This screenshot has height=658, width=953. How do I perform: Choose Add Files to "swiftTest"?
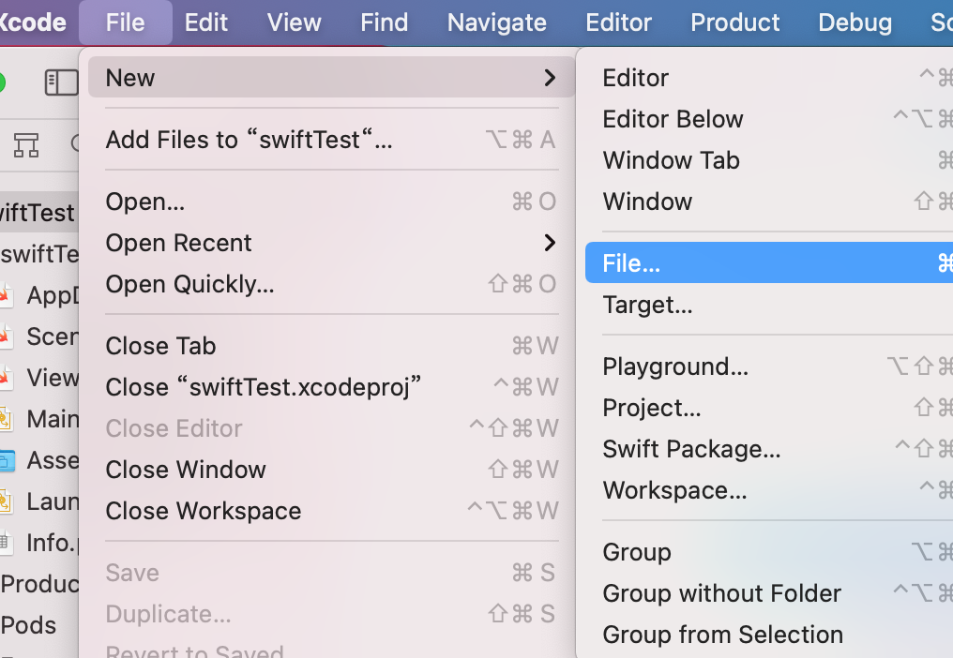pyautogui.click(x=331, y=140)
